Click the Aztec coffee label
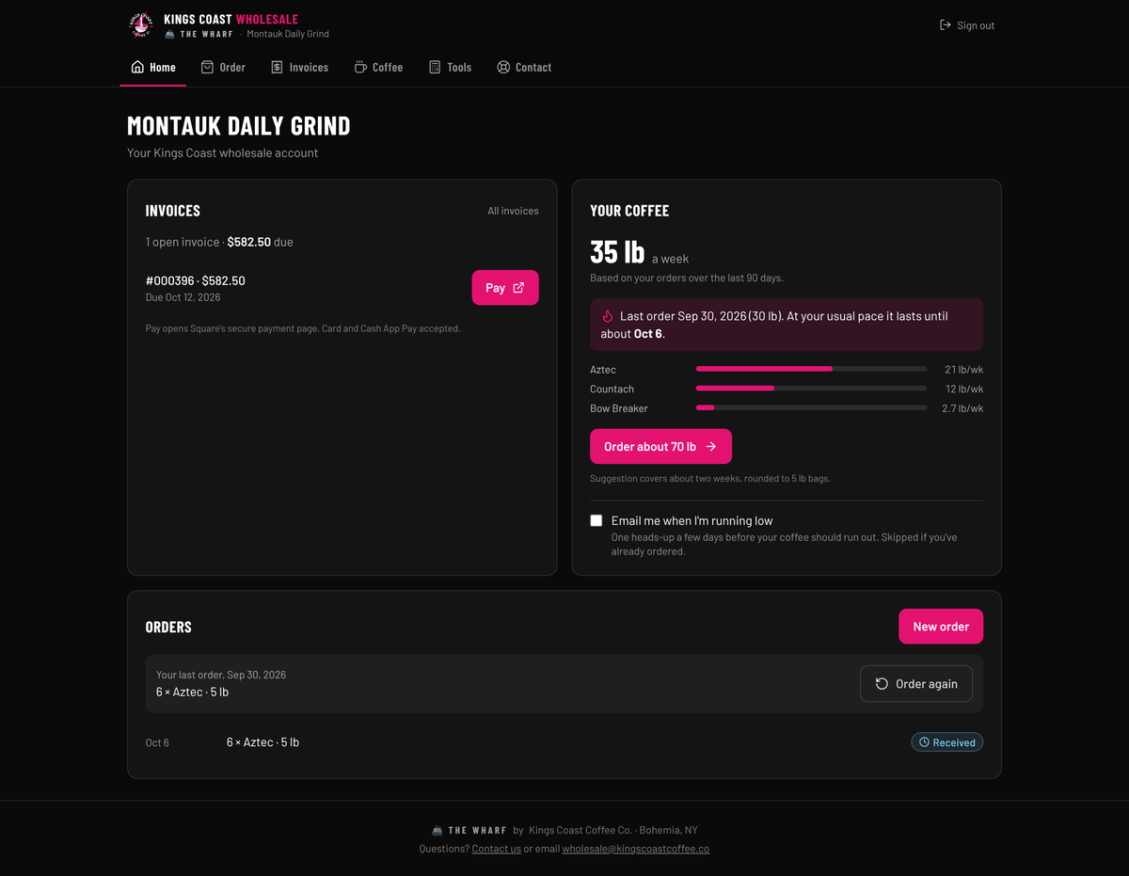Image resolution: width=1129 pixels, height=876 pixels. click(603, 370)
